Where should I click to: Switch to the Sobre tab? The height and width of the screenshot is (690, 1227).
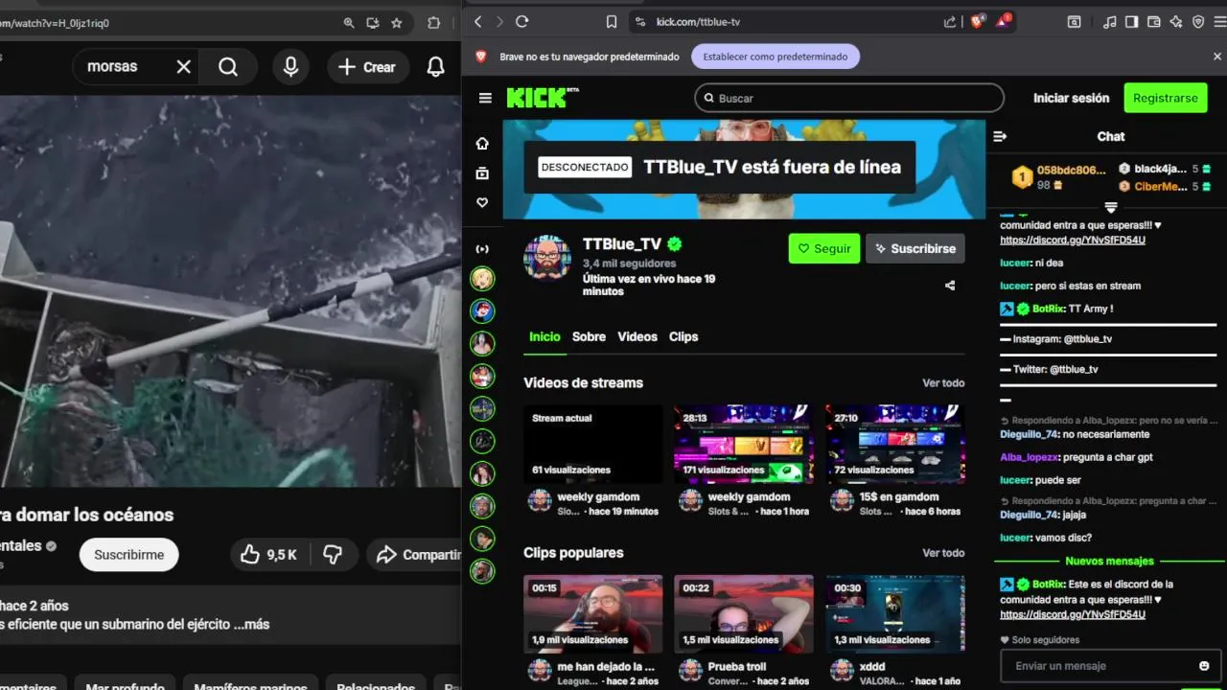click(589, 336)
